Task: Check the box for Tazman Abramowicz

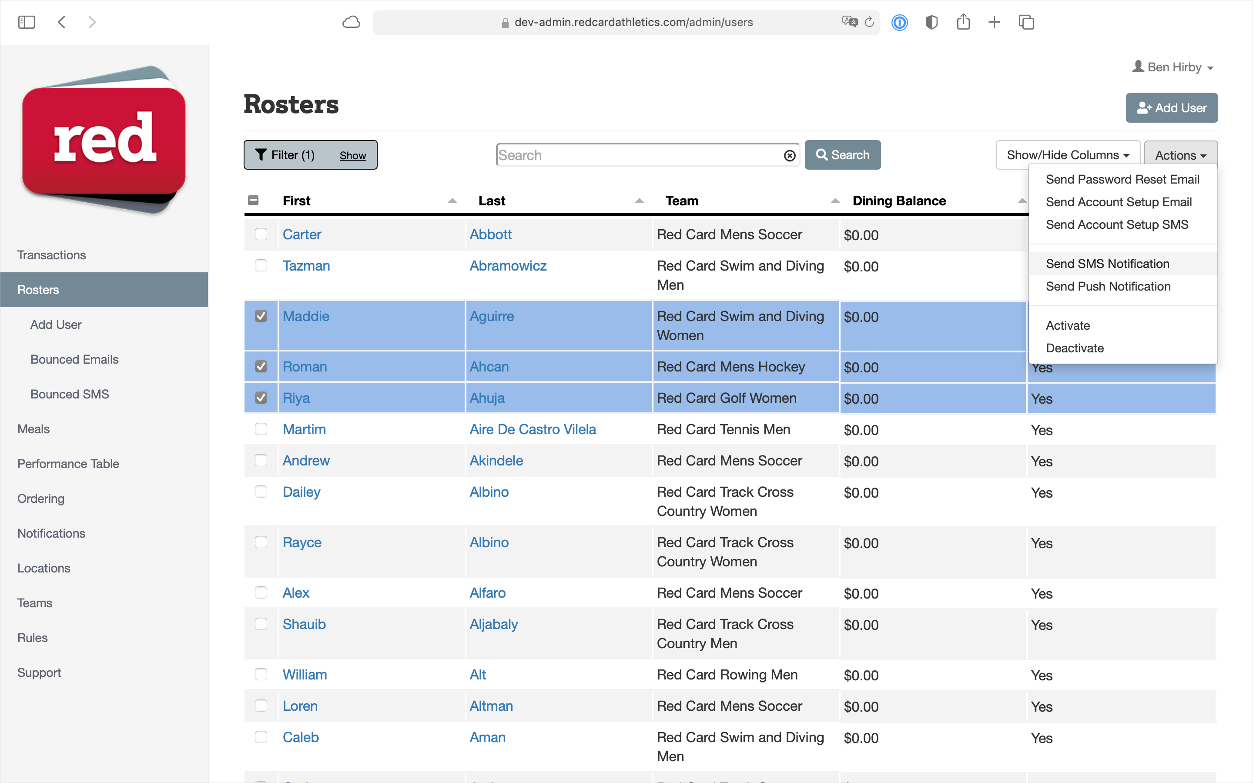Action: coord(261,266)
